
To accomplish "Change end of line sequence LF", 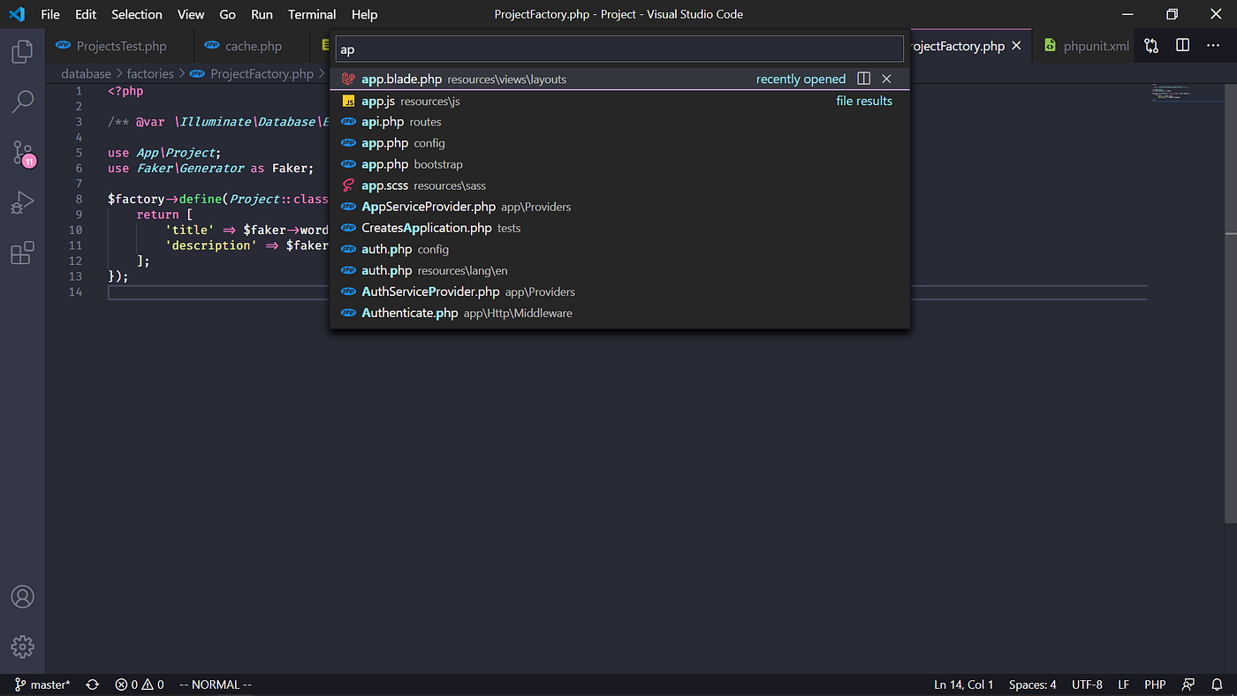I will click(x=1124, y=685).
